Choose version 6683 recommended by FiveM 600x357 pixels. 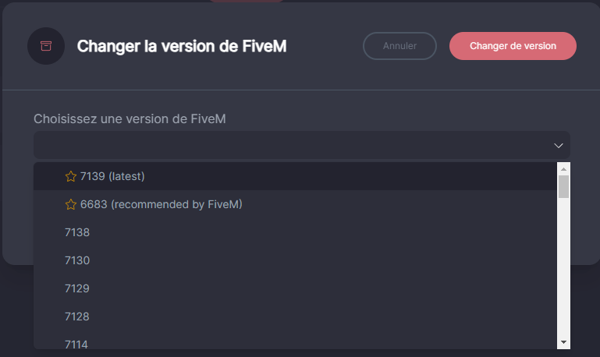click(162, 204)
